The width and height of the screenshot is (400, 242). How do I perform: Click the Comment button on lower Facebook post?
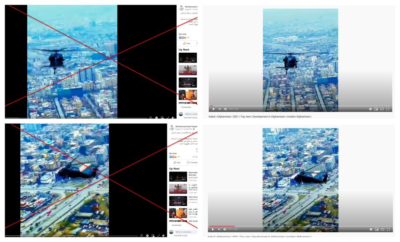coord(192,162)
